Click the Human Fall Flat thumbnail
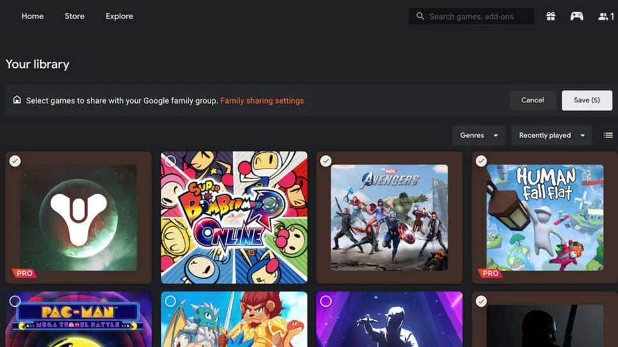The width and height of the screenshot is (618, 347). tap(545, 217)
